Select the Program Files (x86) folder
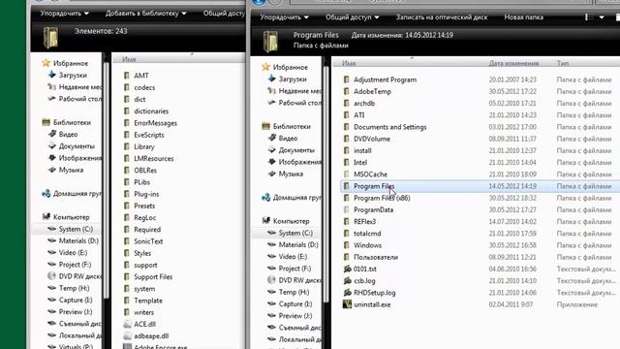The image size is (620, 349). click(x=382, y=198)
